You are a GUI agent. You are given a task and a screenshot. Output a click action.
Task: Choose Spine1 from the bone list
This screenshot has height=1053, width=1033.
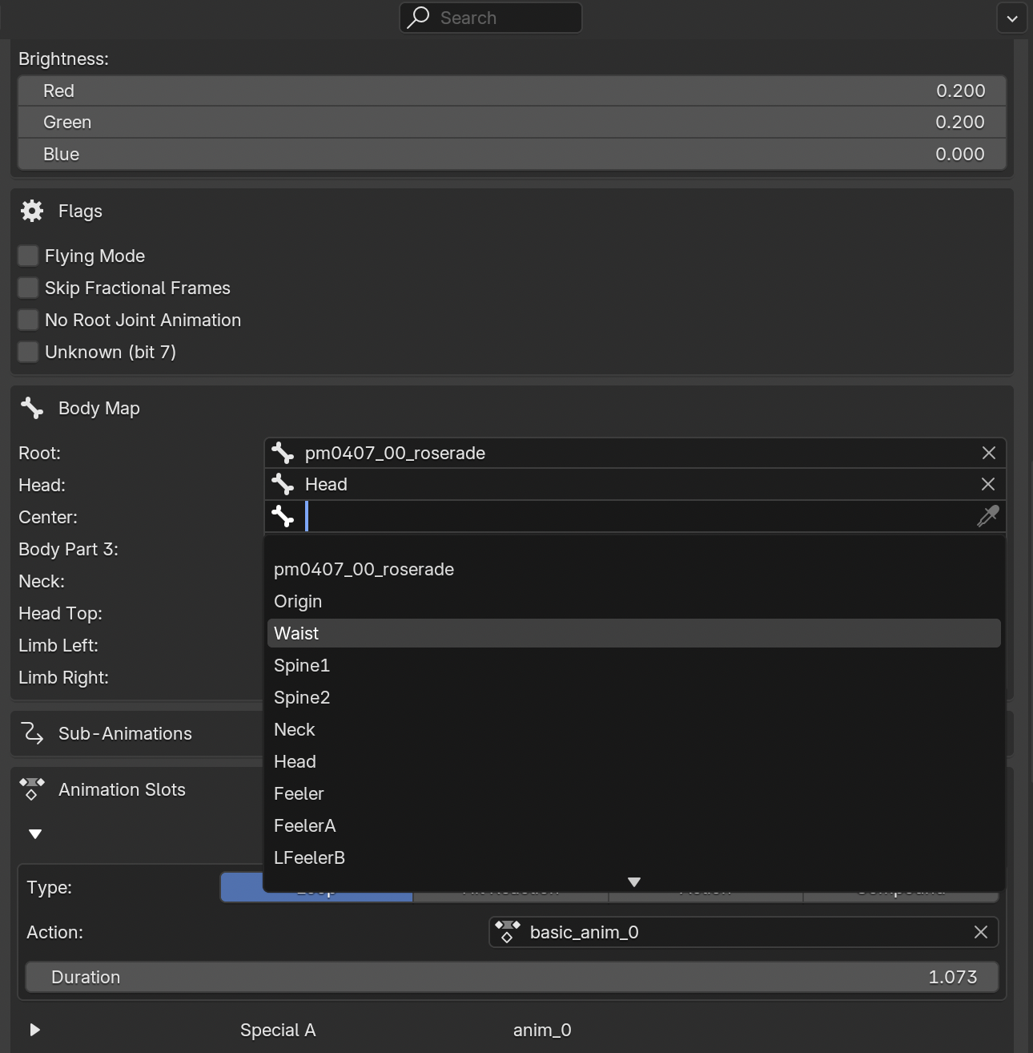tap(634, 665)
